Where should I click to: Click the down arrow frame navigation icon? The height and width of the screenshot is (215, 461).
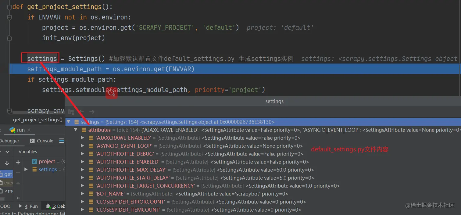coord(7,163)
